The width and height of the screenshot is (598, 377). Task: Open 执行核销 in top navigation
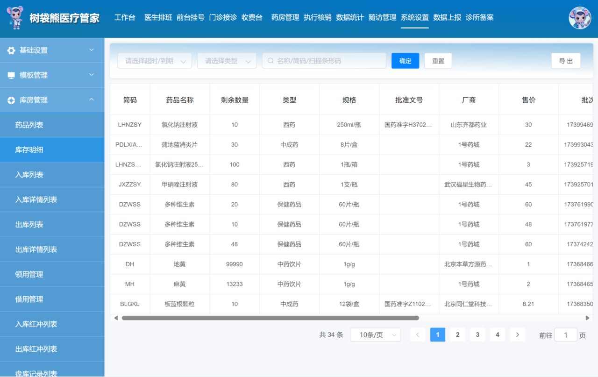[318, 17]
